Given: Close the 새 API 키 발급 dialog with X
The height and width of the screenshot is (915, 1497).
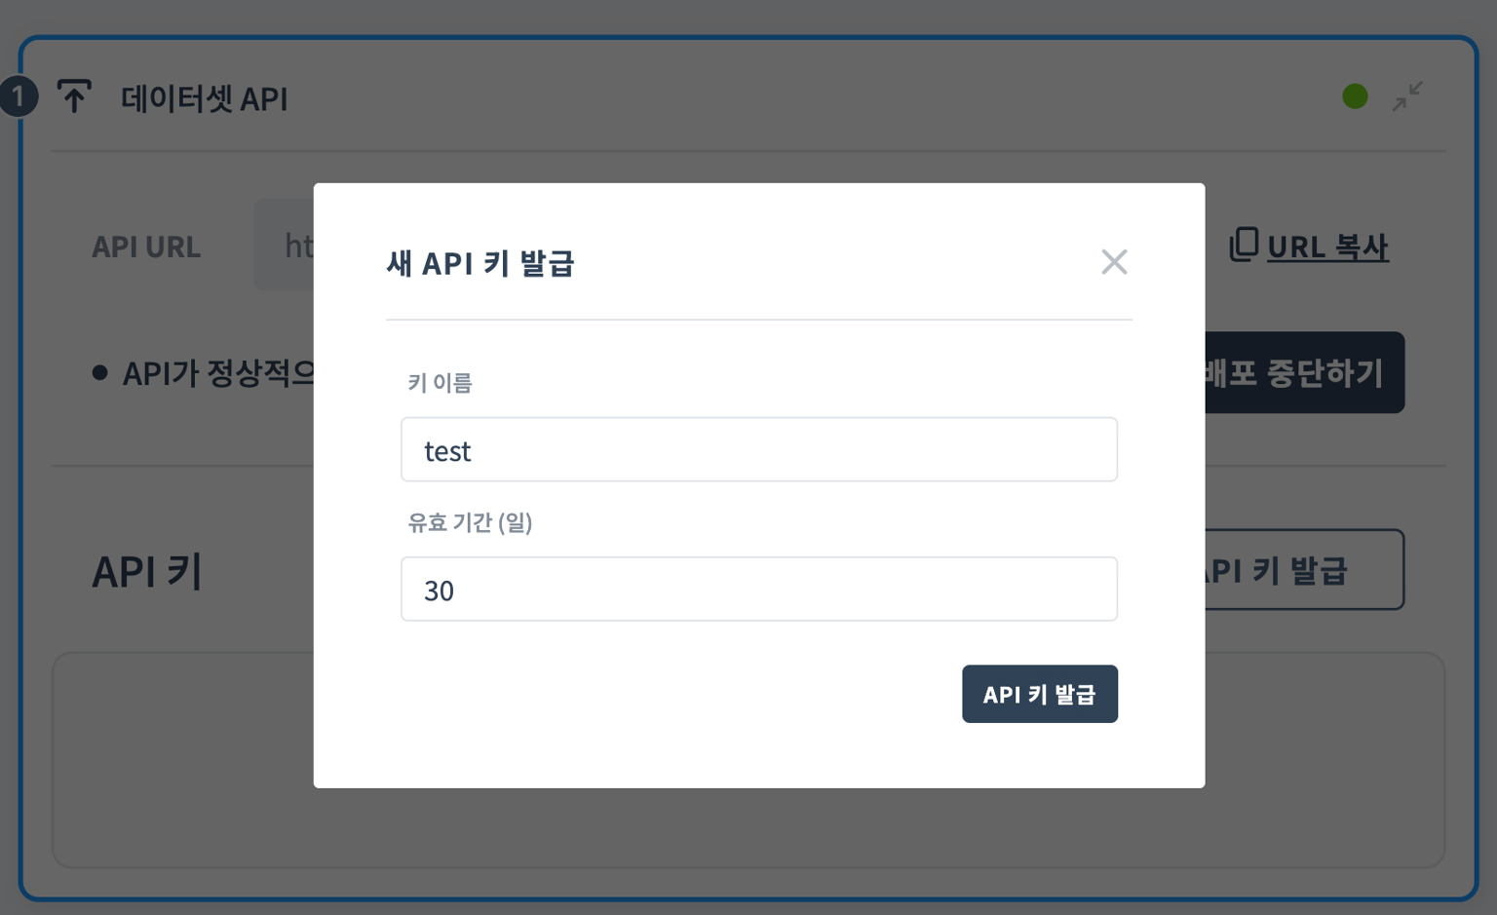Looking at the screenshot, I should pos(1114,262).
